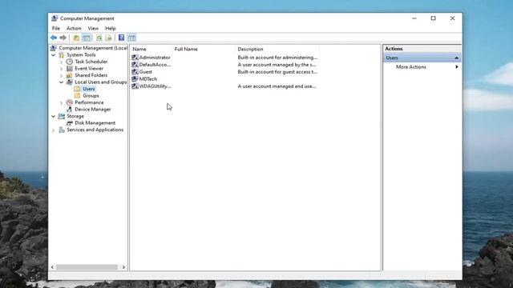Click the Forward arrow in the toolbar
Screen dimensions: 513x288
click(63, 38)
